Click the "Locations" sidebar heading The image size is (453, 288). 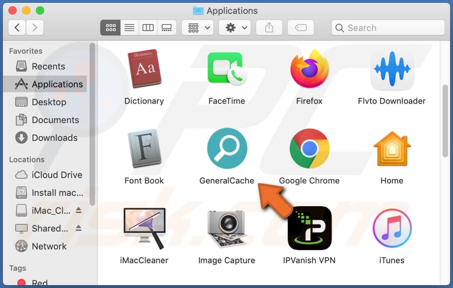click(27, 160)
